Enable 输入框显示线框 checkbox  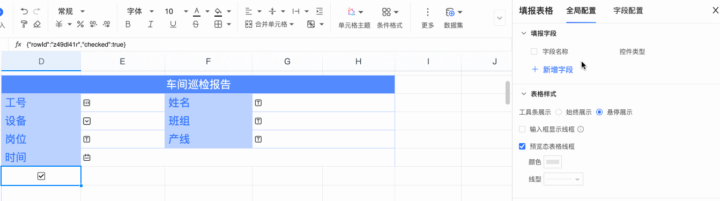click(x=522, y=129)
